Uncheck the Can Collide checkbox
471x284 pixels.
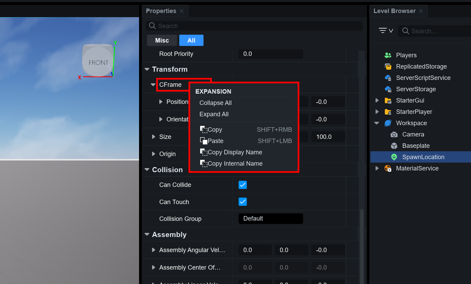(243, 185)
